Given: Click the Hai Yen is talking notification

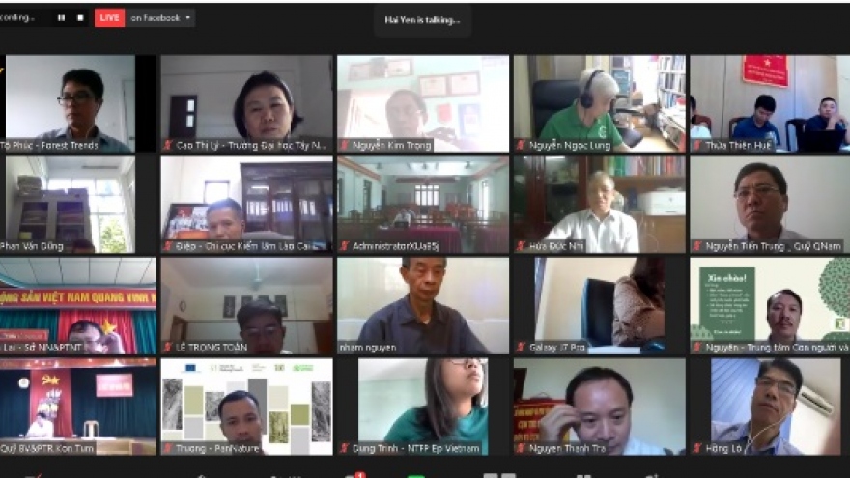Looking at the screenshot, I should tap(422, 20).
